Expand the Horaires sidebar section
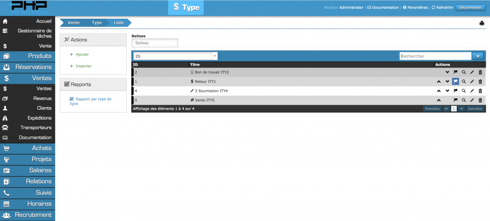 [x=27, y=204]
